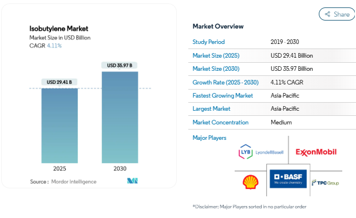Image resolution: width=356 pixels, height=218 pixels.
Task: Click the TPC Group logo
Action: 325,183
